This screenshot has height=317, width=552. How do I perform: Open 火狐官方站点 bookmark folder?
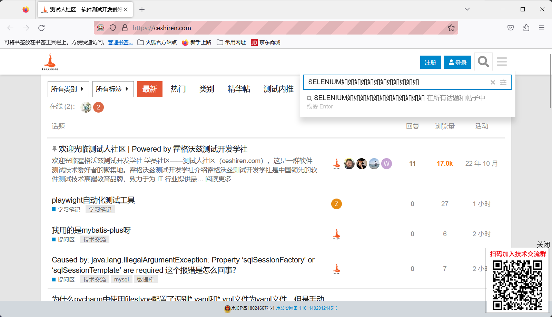point(157,42)
